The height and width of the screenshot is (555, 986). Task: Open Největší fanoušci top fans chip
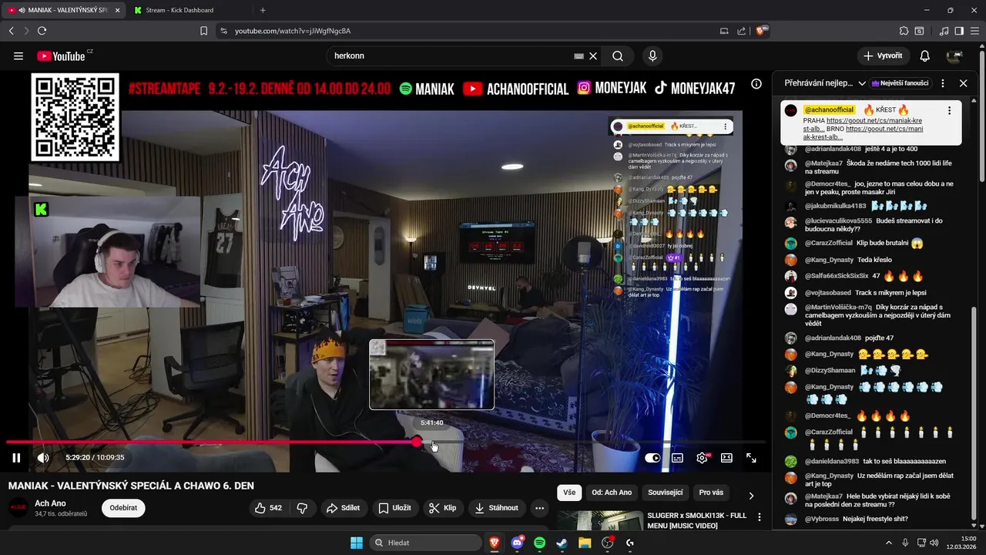click(x=900, y=83)
